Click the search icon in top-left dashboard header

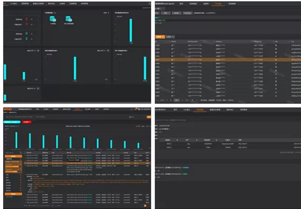149,3
